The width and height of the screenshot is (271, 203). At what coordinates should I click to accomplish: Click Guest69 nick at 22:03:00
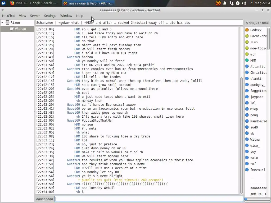pyautogui.click(x=73, y=121)
